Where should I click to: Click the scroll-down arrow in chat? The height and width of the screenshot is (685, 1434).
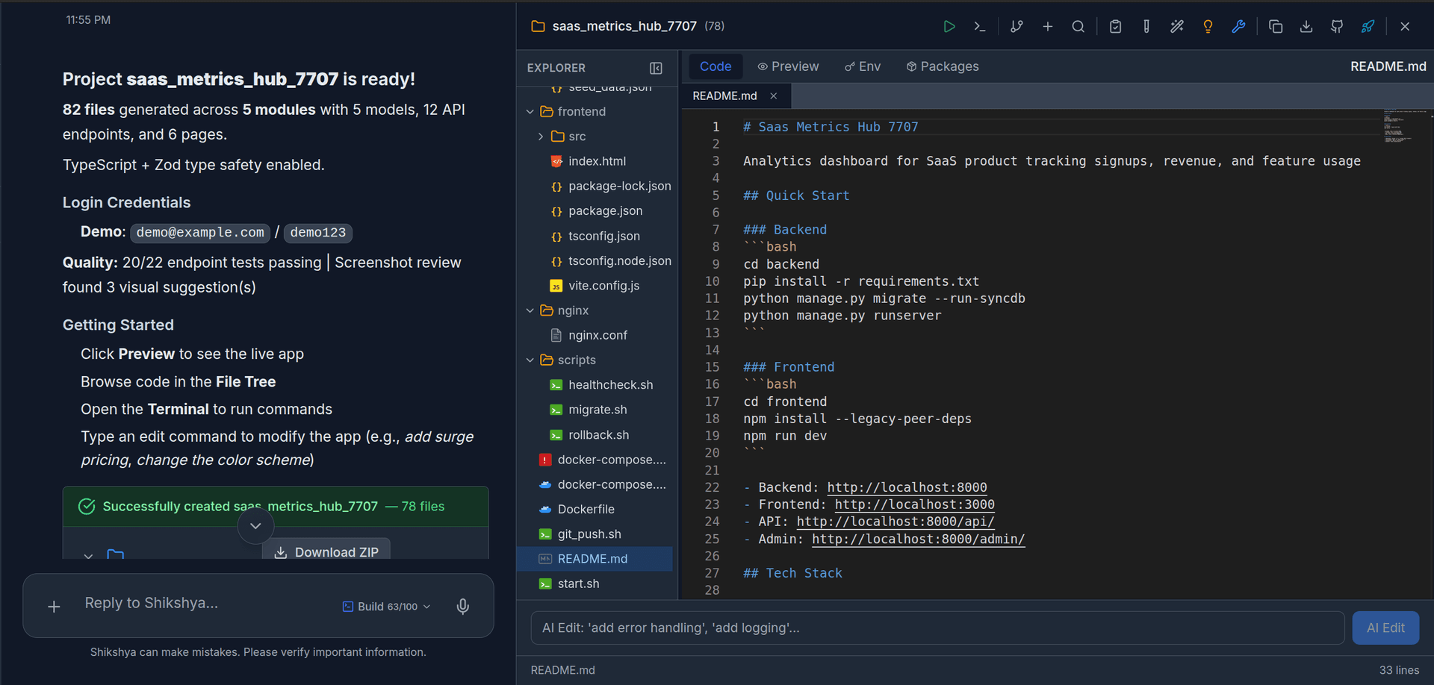(x=255, y=525)
